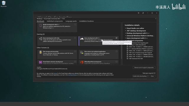
Task: Switch to the Language packs tab
Action: point(71,21)
